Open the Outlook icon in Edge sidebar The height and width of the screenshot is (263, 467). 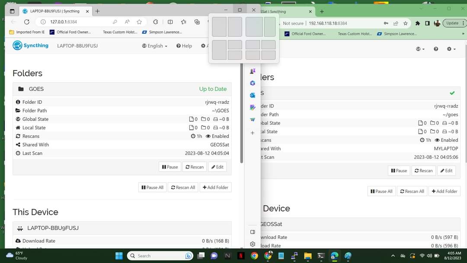253,95
